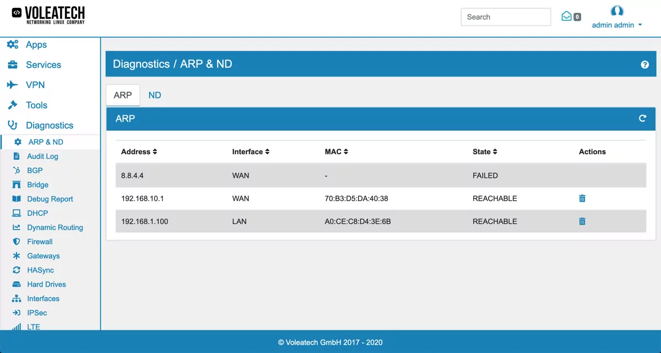This screenshot has width=661, height=353.
Task: Sort table by Address column
Action: [x=139, y=151]
